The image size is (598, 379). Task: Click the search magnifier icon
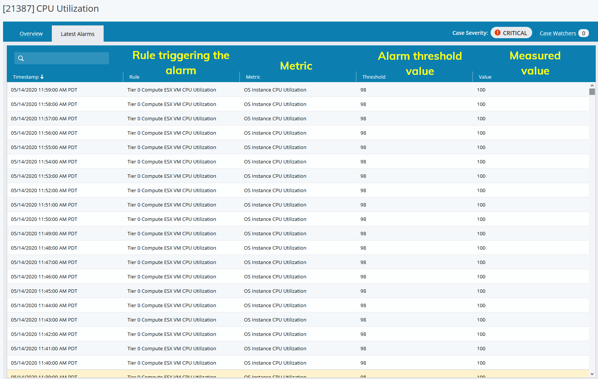(21, 58)
